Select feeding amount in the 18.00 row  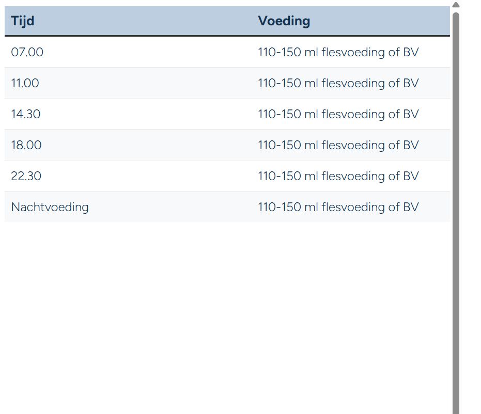click(x=338, y=145)
